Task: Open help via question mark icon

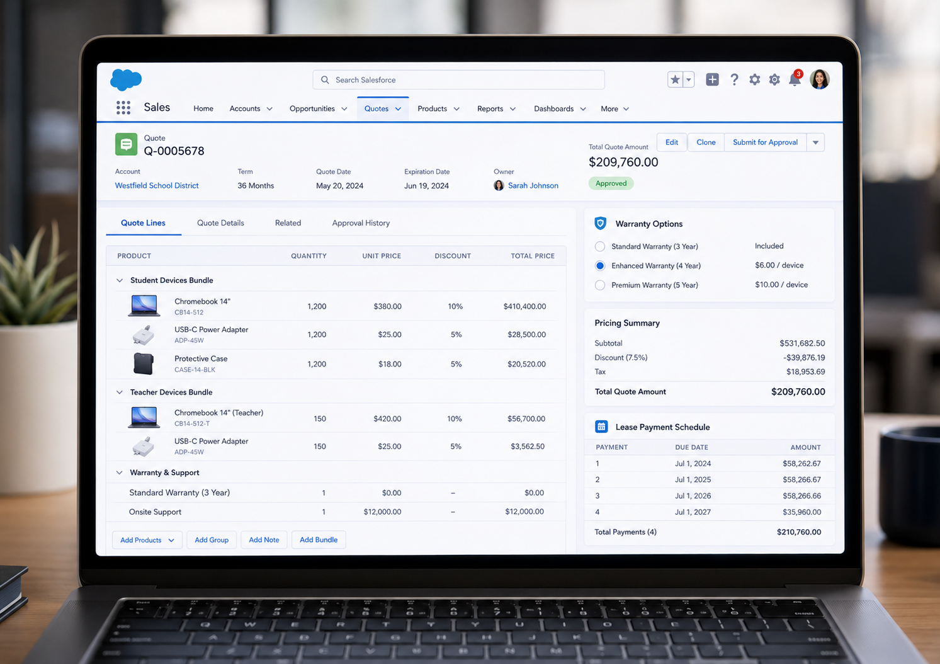Action: 734,79
